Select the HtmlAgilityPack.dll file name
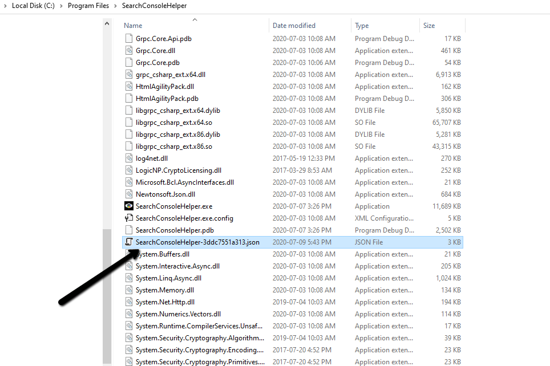This screenshot has width=550, height=366. point(165,87)
